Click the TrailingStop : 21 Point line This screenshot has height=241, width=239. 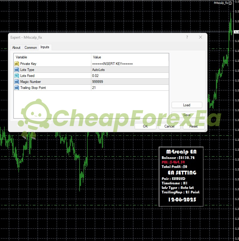click(x=181, y=192)
